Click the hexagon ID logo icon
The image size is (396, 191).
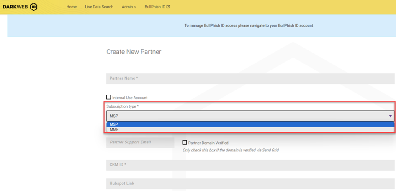coord(34,7)
